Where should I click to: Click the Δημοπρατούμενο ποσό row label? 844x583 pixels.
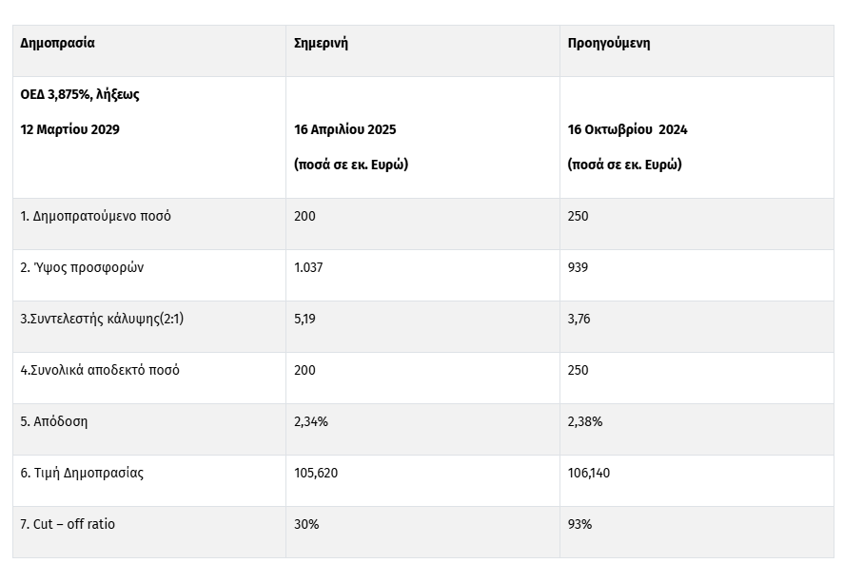[x=95, y=216]
